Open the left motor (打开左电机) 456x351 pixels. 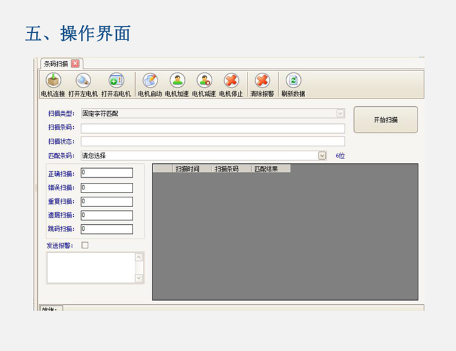pyautogui.click(x=83, y=81)
